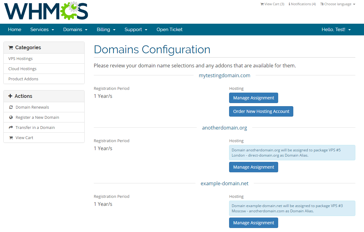
Task: Click Manage Assignment for mytestingdomain.com
Action: [x=253, y=98]
